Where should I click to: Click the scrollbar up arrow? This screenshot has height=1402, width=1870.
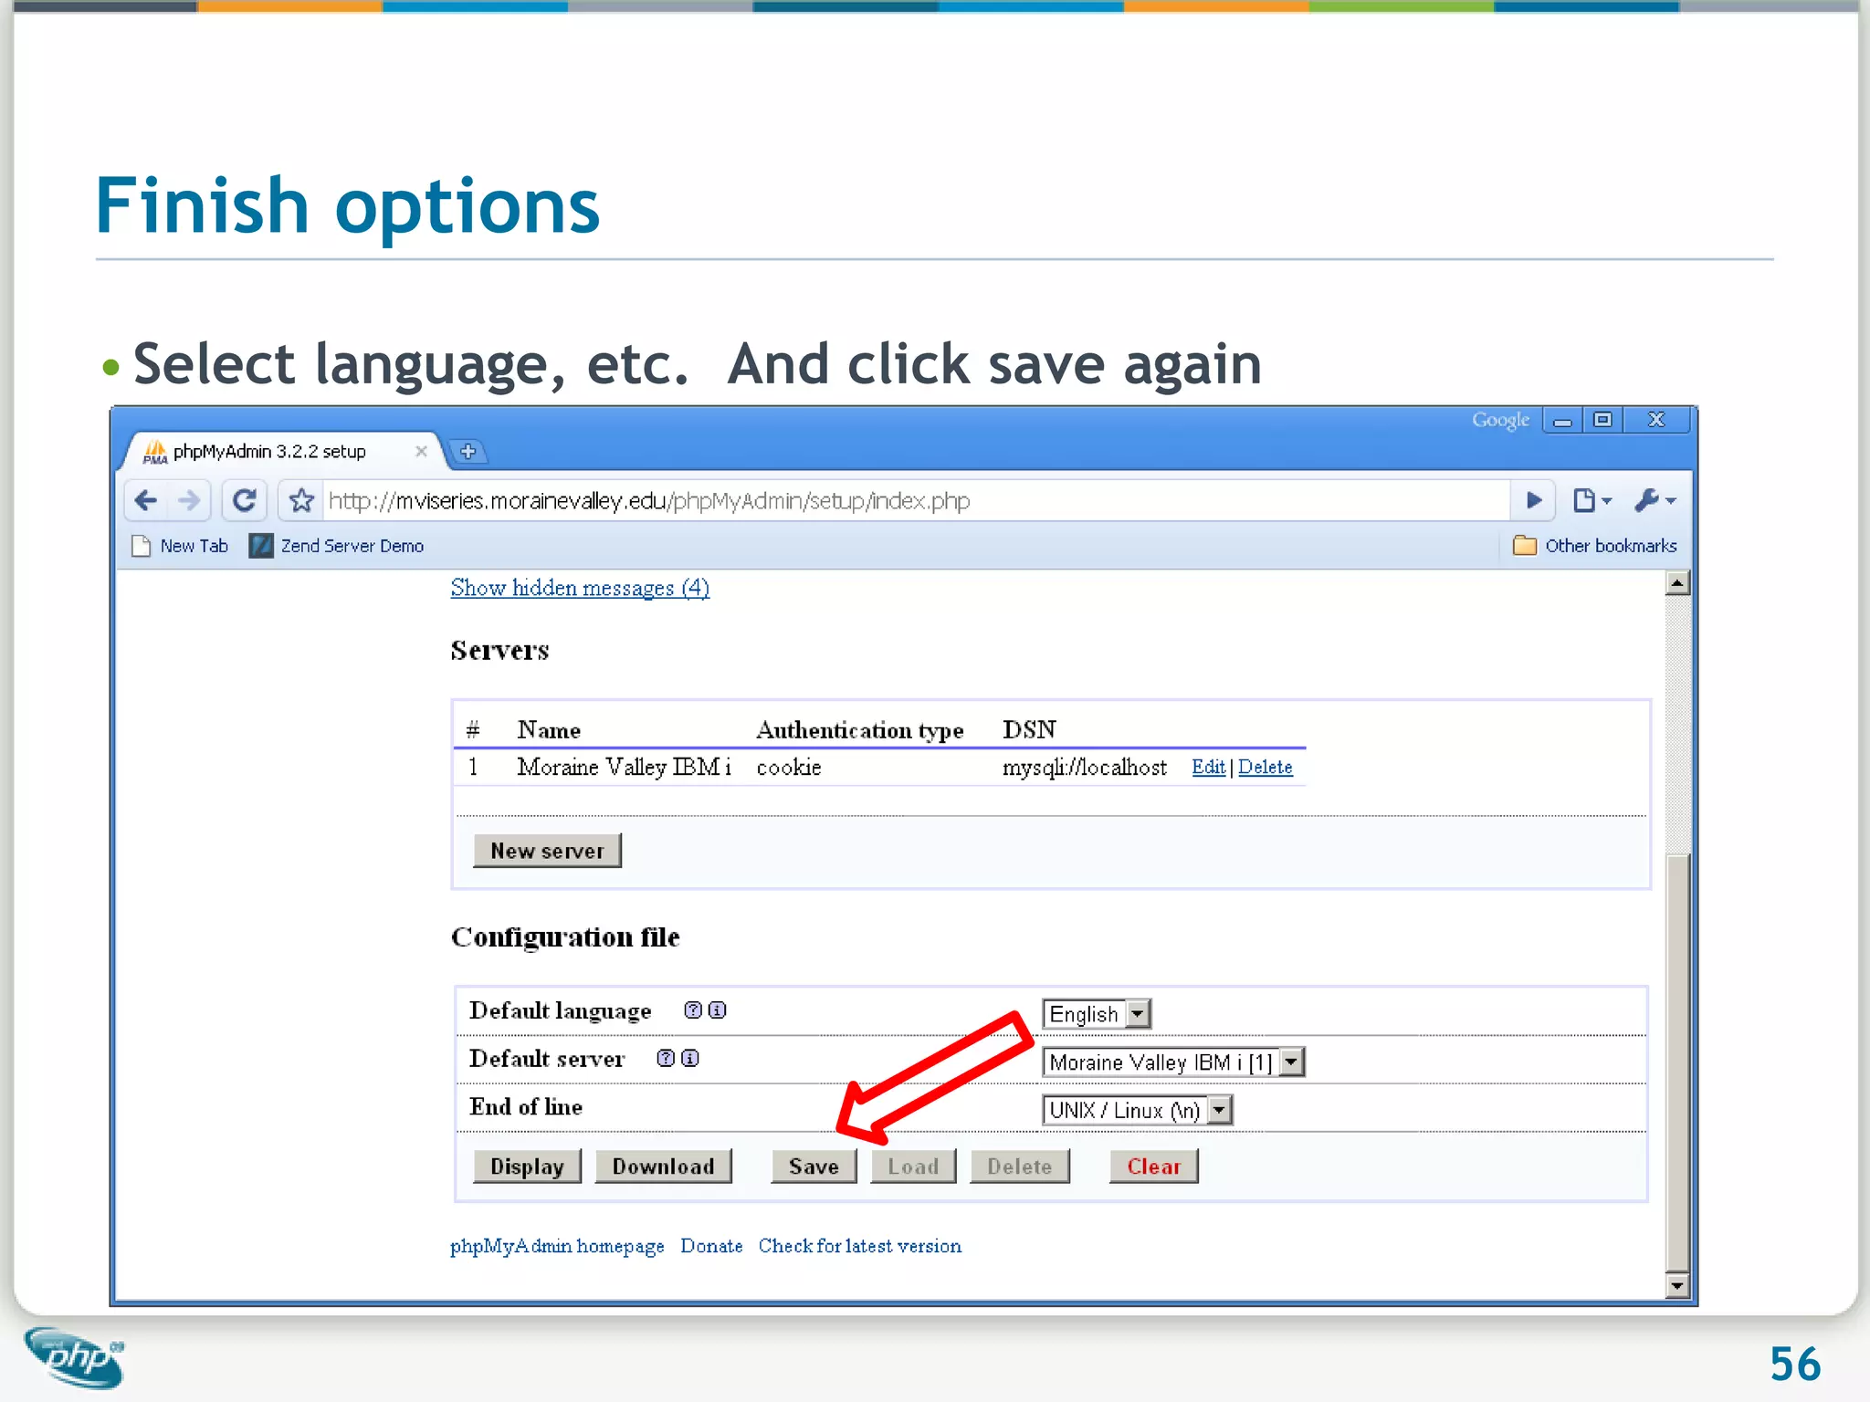pyautogui.click(x=1677, y=583)
